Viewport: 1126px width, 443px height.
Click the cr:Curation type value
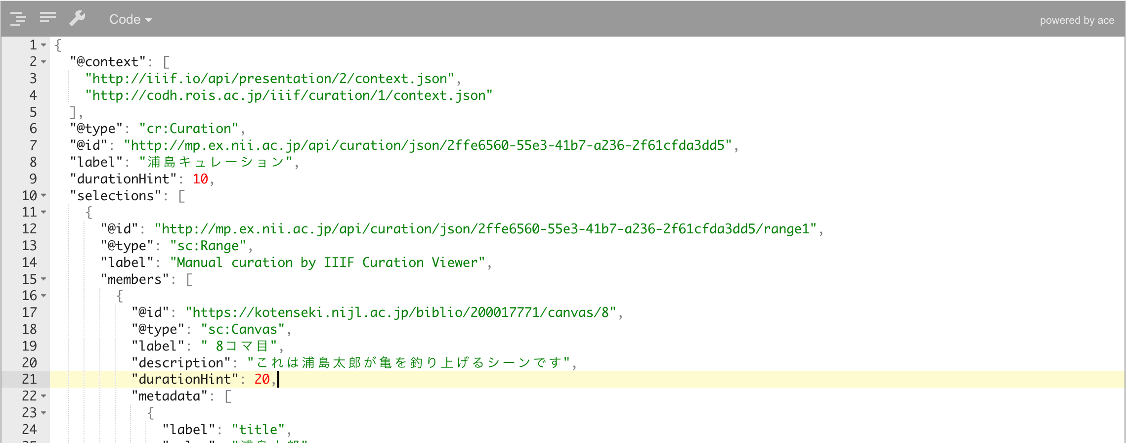[x=189, y=129]
